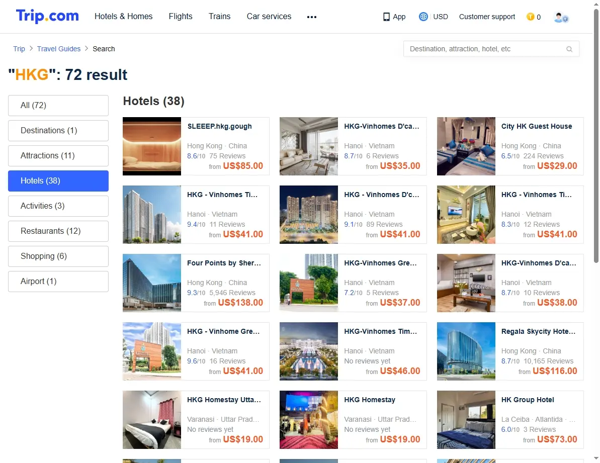Click the search magnifier icon
This screenshot has width=600, height=463.
point(569,49)
